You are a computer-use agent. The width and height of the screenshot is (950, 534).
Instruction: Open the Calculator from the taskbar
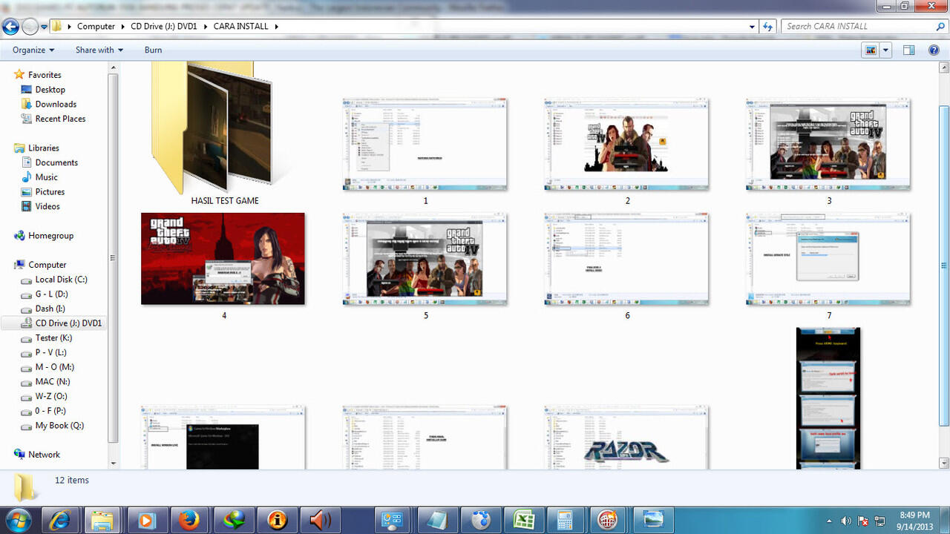[566, 520]
